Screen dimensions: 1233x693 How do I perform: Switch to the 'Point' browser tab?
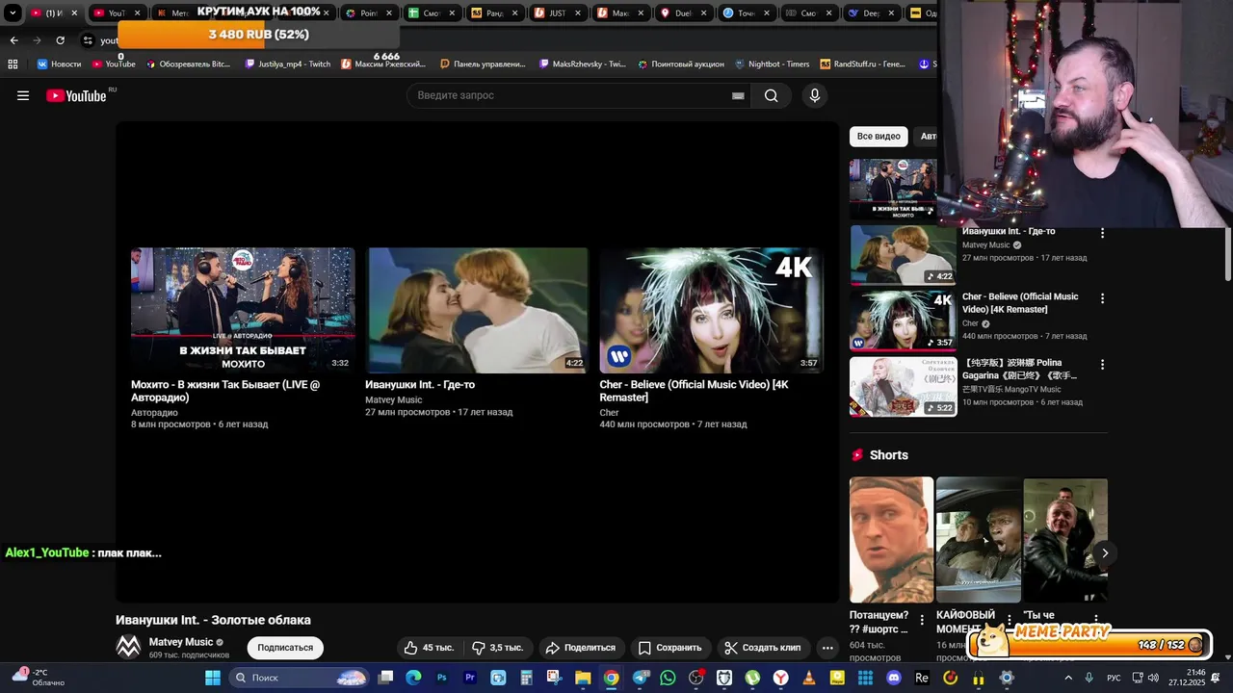pyautogui.click(x=368, y=13)
